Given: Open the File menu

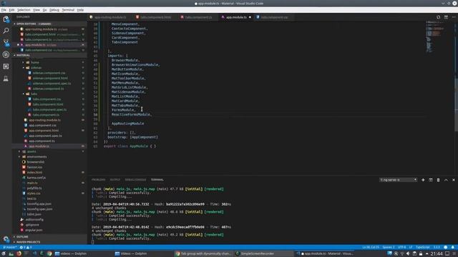Looking at the screenshot, I should tap(4, 10).
